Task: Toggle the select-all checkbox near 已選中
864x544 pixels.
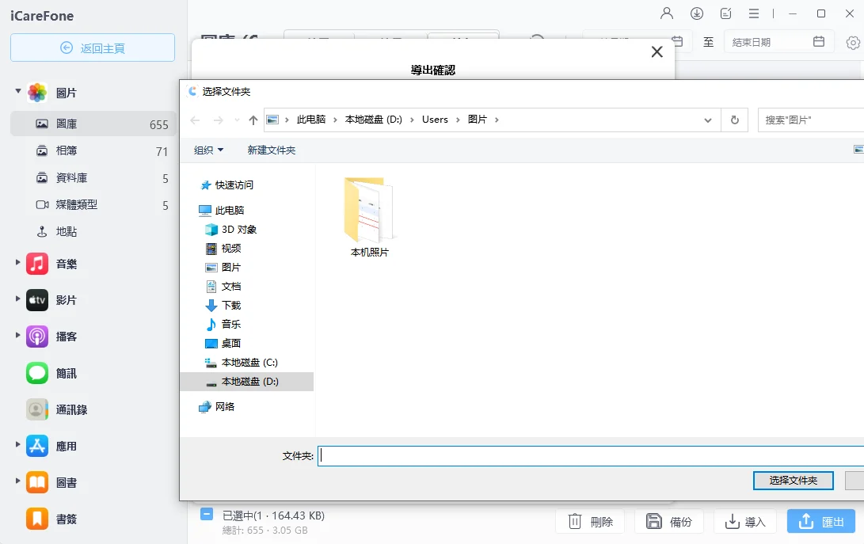Action: pyautogui.click(x=207, y=514)
